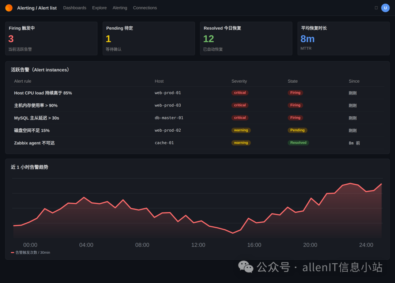Toggle the 告警触发次数 / 30min legend entry
This screenshot has height=283, width=395.
coord(30,252)
